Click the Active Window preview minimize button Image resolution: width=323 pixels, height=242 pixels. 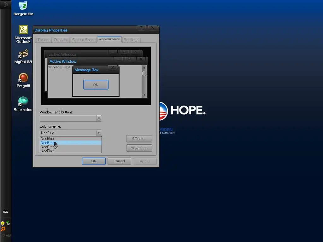(x=118, y=59)
